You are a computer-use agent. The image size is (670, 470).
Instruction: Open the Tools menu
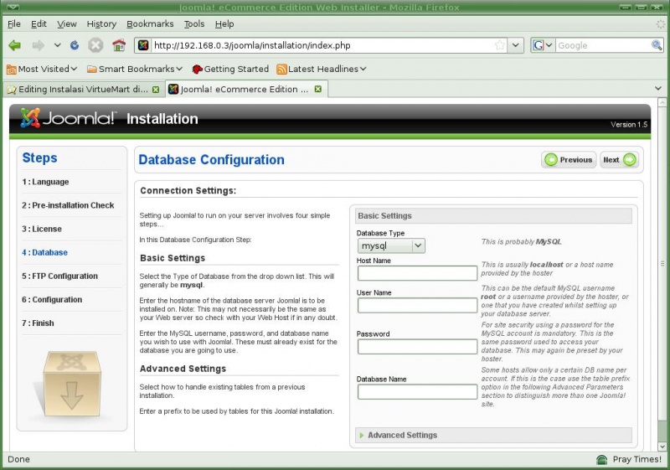[193, 24]
